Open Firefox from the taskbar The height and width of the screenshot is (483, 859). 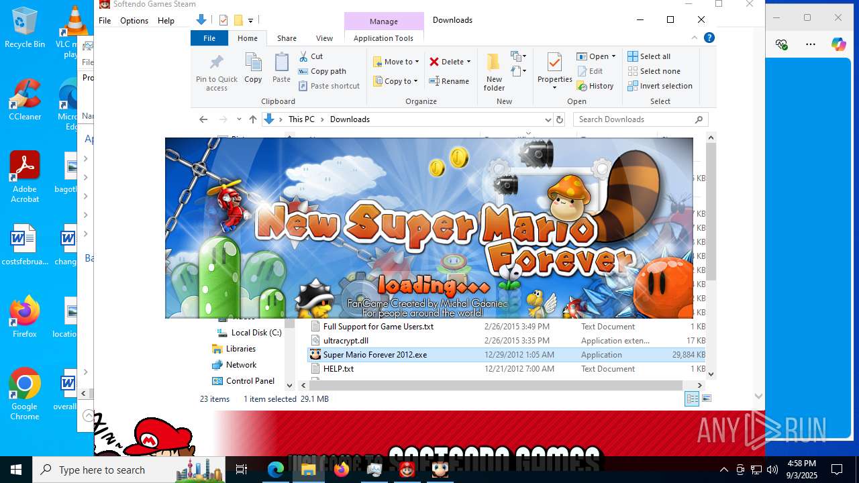[x=342, y=470]
